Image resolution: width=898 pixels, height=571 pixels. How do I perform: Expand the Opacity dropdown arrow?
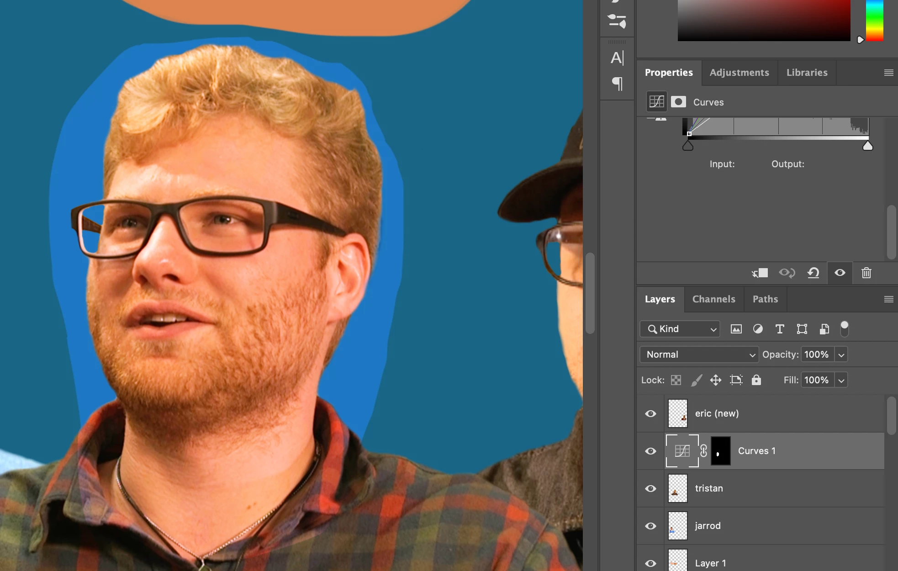coord(841,354)
